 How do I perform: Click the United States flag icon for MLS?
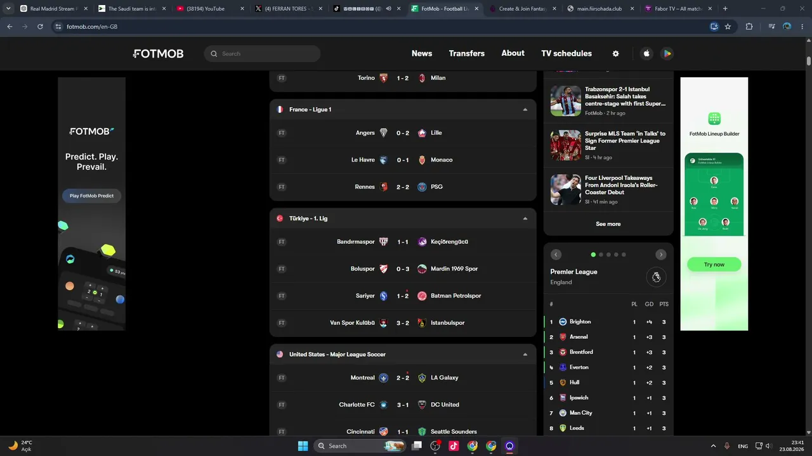point(280,355)
